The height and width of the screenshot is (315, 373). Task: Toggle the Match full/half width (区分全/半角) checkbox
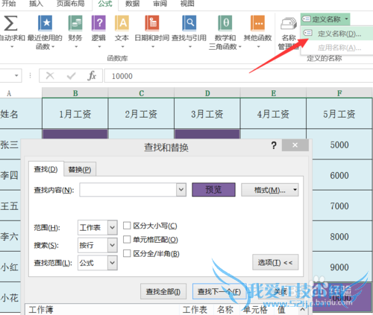tap(127, 253)
